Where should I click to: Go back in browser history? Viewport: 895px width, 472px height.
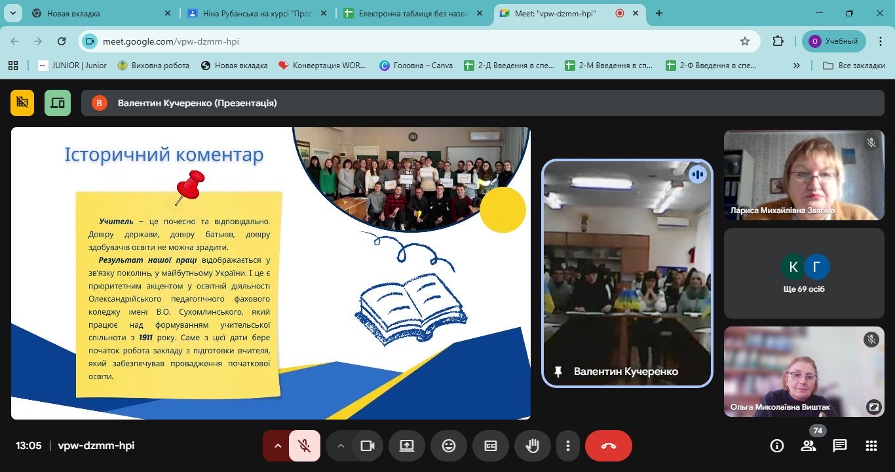point(14,41)
